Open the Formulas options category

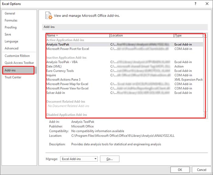click(11, 20)
